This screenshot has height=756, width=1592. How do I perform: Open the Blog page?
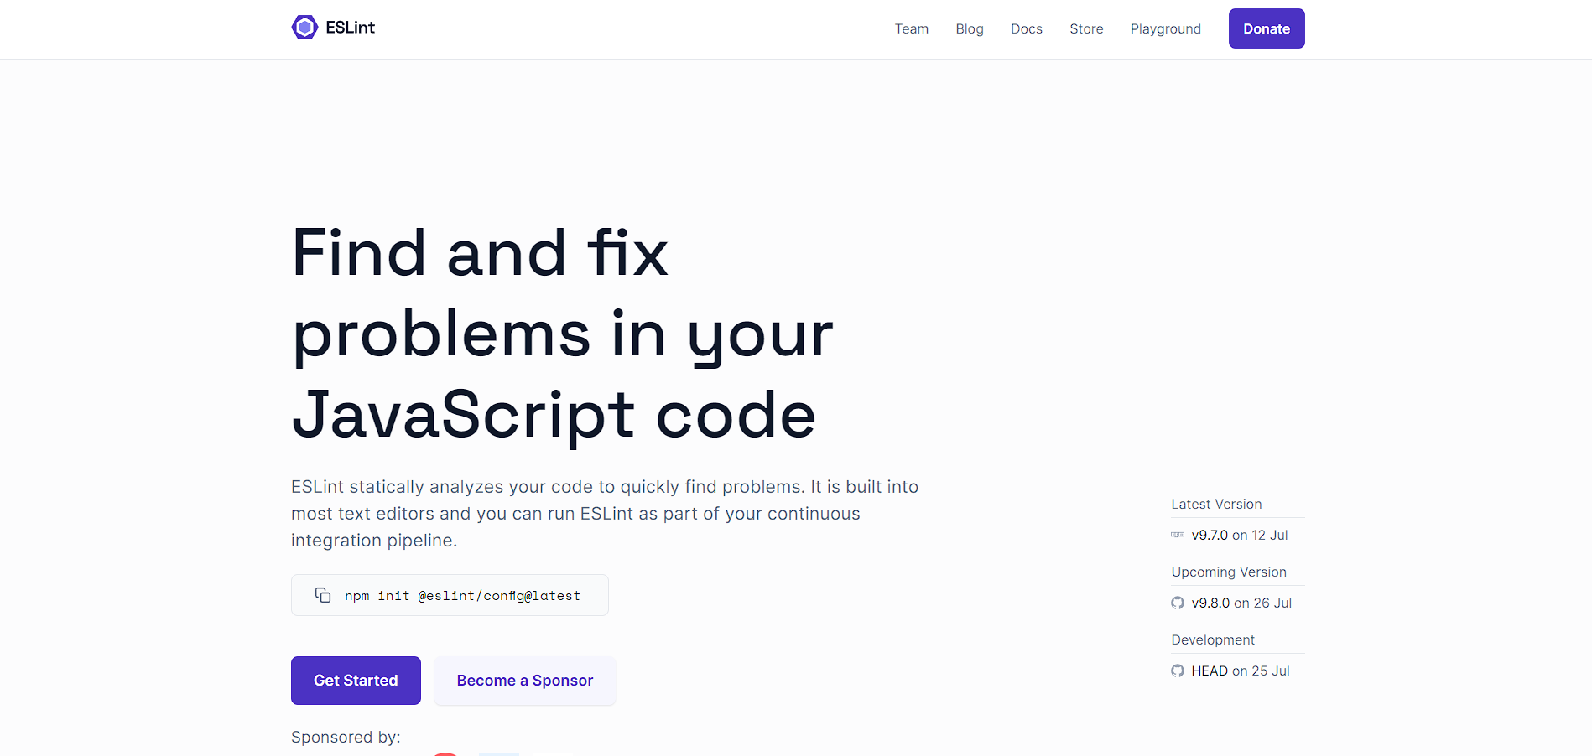pos(969,28)
